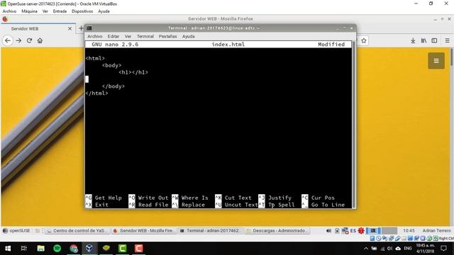Open the terminal Ayuda menu
Image resolution: width=454 pixels, height=255 pixels.
189,36
